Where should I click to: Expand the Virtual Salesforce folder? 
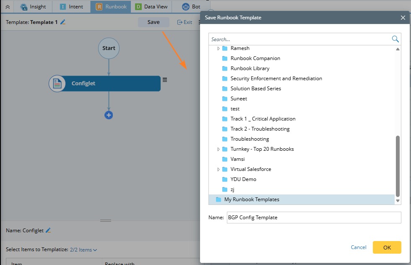219,169
